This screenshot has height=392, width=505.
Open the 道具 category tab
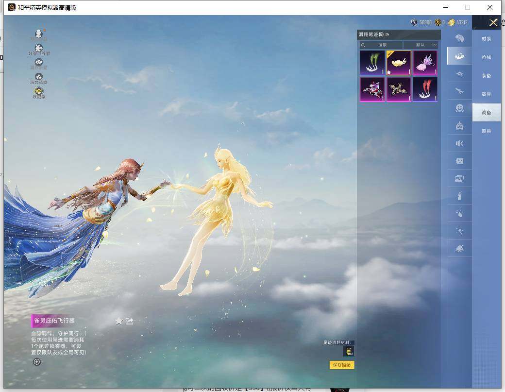[x=487, y=131]
